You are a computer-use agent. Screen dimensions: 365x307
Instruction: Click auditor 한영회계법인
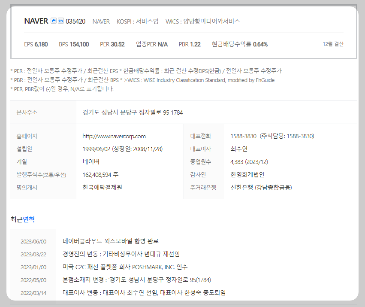pyautogui.click(x=247, y=175)
